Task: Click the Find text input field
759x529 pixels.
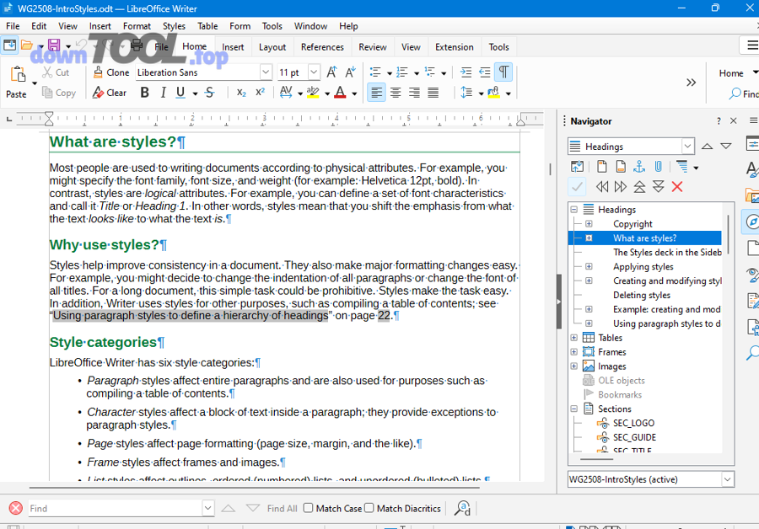Action: 116,508
